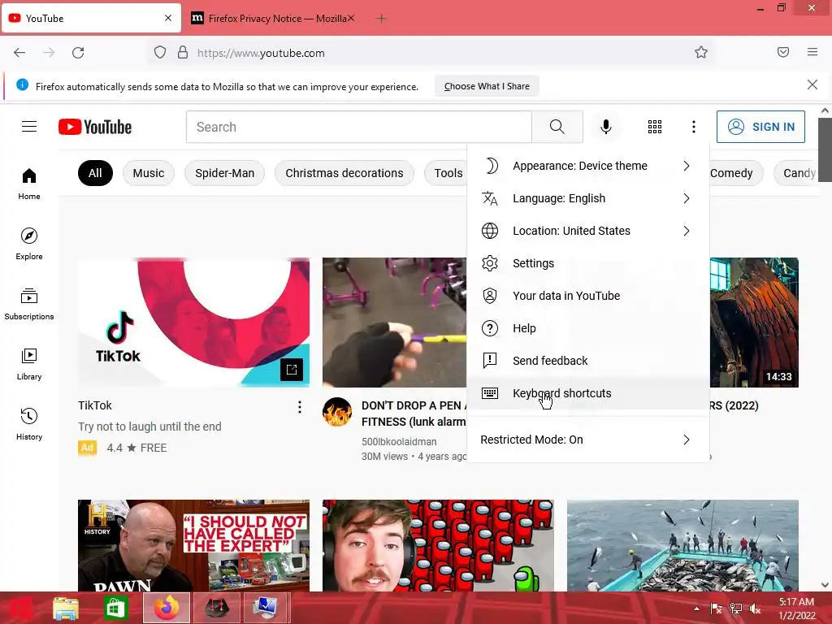832x624 pixels.
Task: Open Microsoft Store from taskbar
Action: click(115, 608)
